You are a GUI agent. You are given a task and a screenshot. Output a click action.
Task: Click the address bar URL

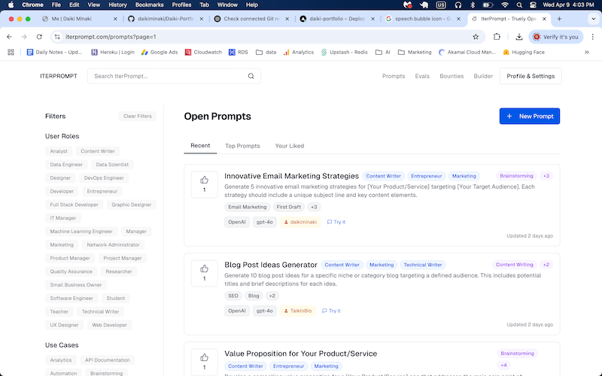tap(111, 37)
